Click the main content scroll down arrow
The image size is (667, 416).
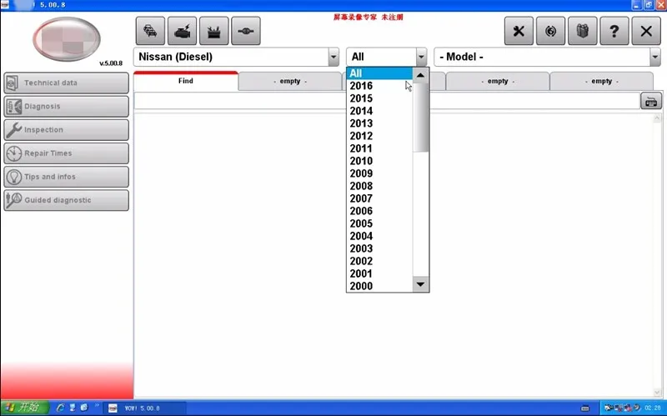[x=657, y=393]
